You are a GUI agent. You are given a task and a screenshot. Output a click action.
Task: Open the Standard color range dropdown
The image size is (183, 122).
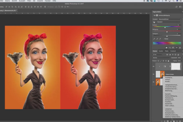tap(169, 22)
